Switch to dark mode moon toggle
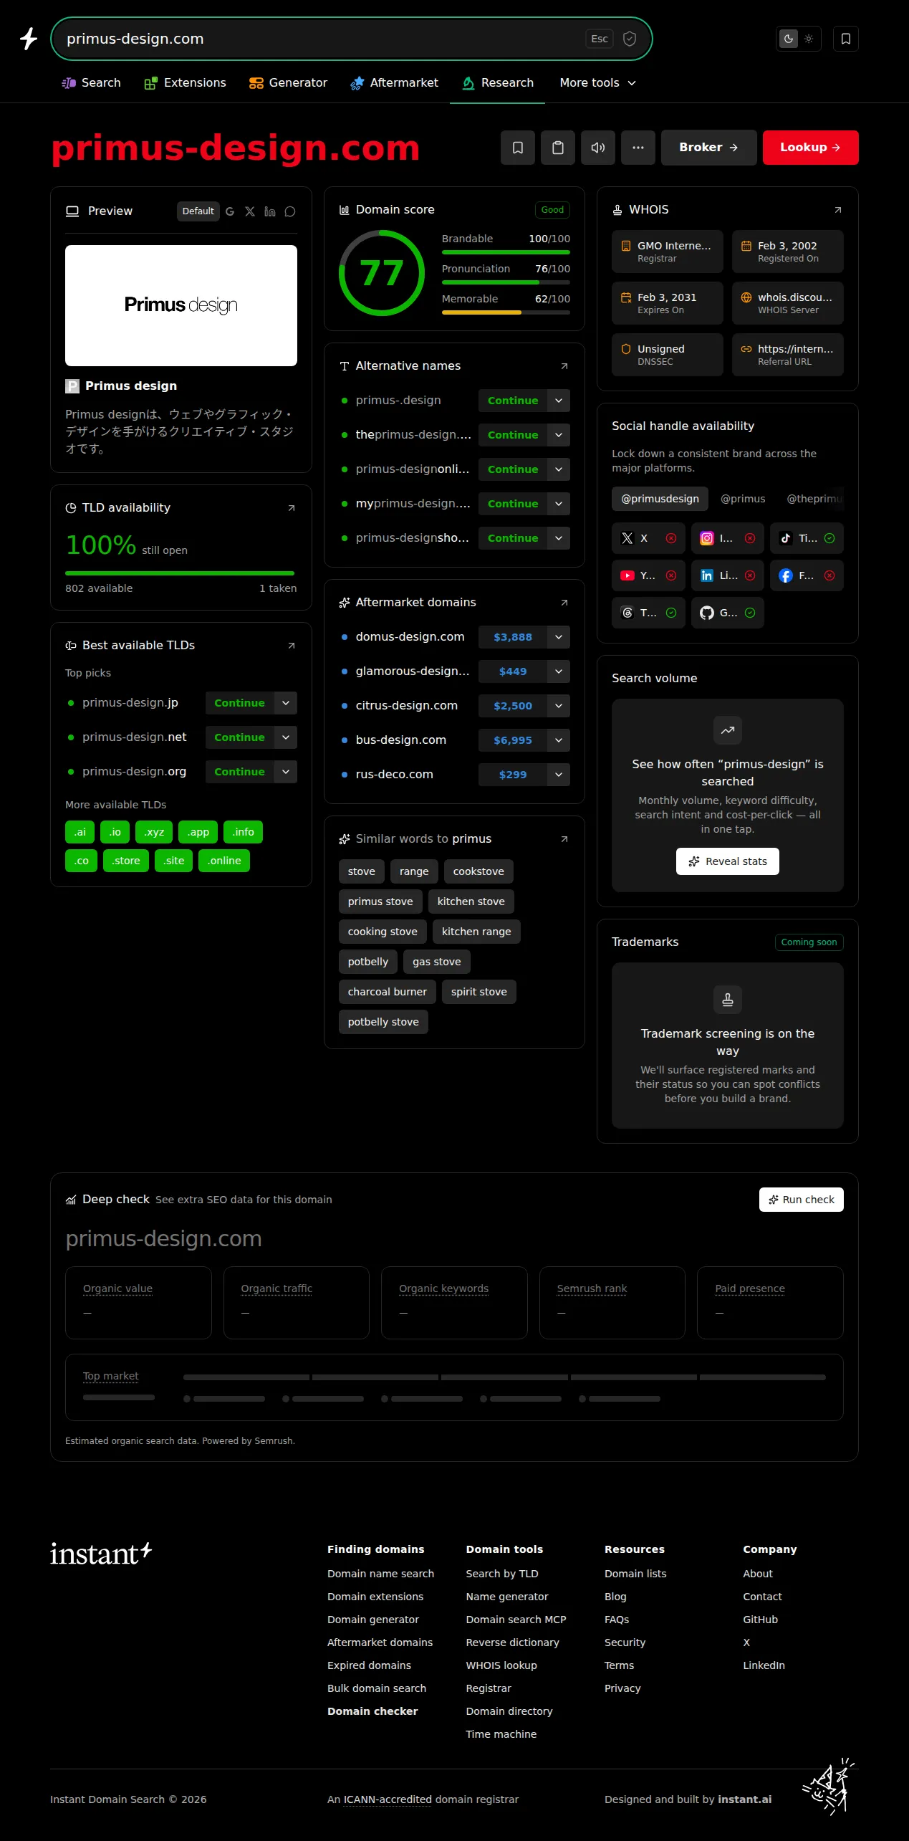 [789, 39]
